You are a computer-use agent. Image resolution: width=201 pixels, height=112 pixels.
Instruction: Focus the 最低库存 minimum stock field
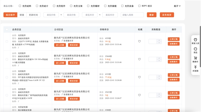[x=90, y=15]
